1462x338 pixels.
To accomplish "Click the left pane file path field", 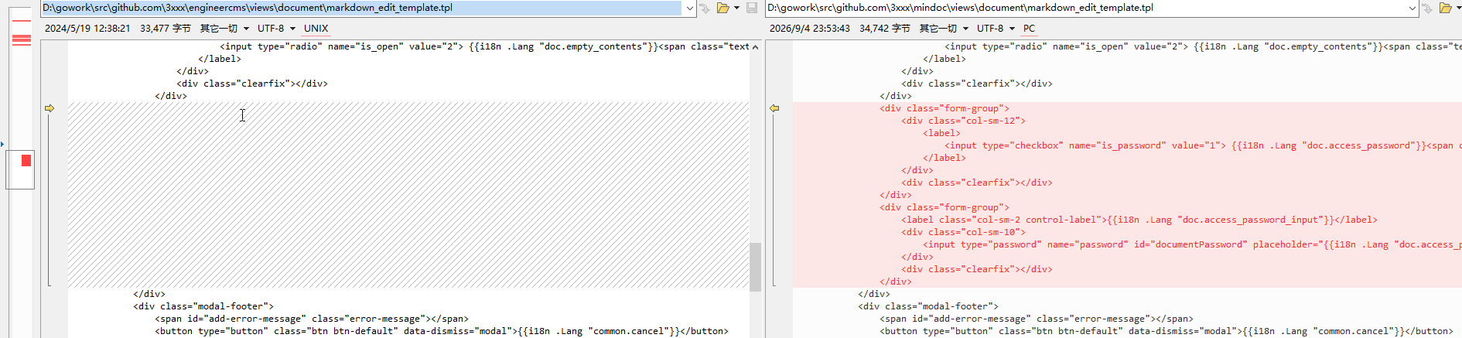I will pyautogui.click(x=360, y=8).
